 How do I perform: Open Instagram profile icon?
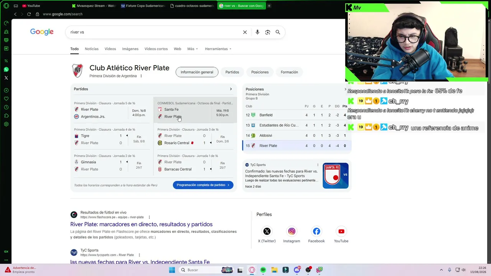[x=292, y=231]
